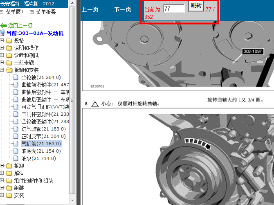Click the folder icon beside 组装

click(x=9, y=188)
